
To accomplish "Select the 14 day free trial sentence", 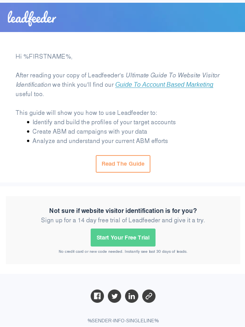I will [123, 220].
